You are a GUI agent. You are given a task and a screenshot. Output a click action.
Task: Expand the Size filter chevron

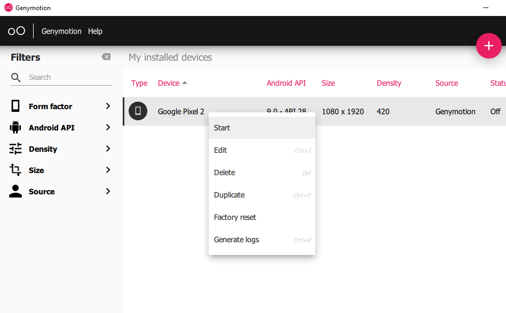pos(108,170)
